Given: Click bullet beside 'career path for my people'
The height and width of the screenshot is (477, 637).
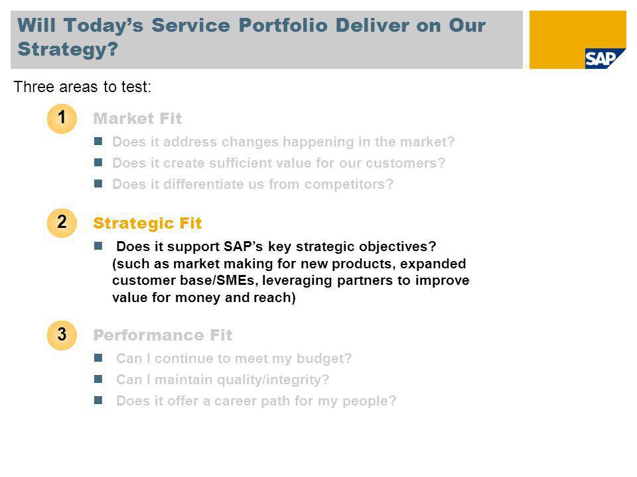Looking at the screenshot, I should [x=98, y=400].
